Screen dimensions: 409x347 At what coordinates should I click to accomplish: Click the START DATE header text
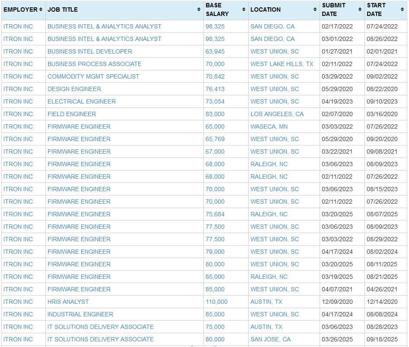coord(376,9)
